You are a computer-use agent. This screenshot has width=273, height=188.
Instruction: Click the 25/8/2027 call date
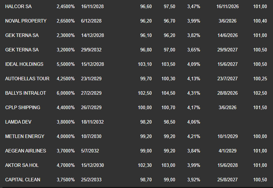[x=228, y=180]
